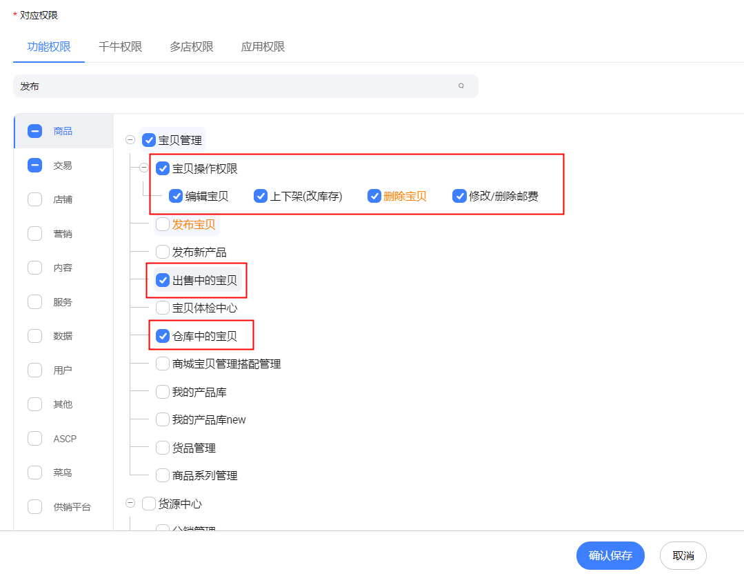
Task: Select the 营销 category in sidebar
Action: (x=63, y=234)
